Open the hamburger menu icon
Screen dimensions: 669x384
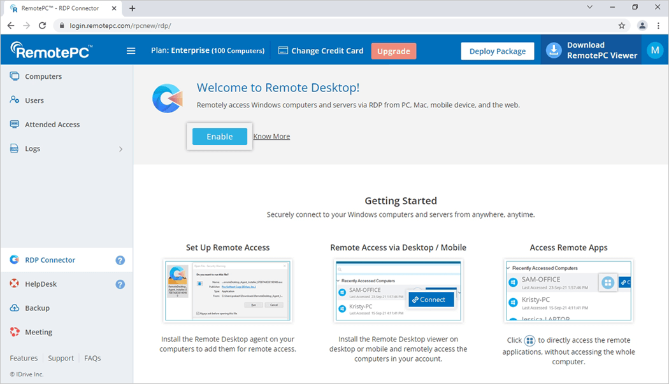click(x=131, y=51)
